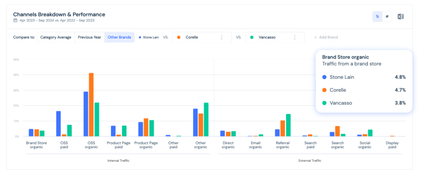
Task: Click green Other organic bar
Action: pos(206,119)
